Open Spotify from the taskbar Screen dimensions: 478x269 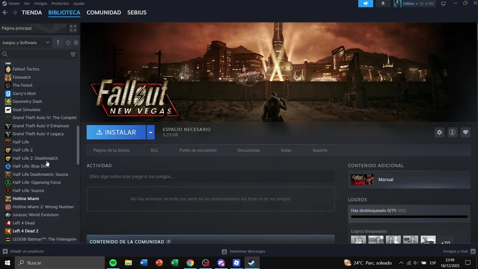pyautogui.click(x=113, y=263)
